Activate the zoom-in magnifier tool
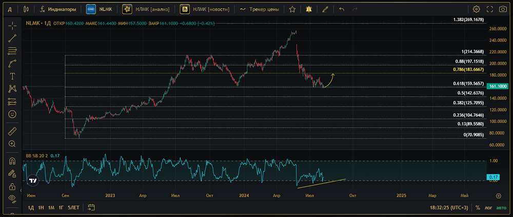This screenshot has height=217, width=513. coord(12,144)
